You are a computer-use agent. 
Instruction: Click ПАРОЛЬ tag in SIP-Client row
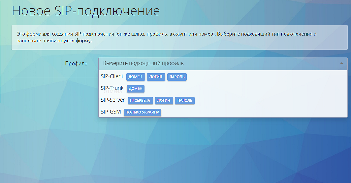(177, 77)
